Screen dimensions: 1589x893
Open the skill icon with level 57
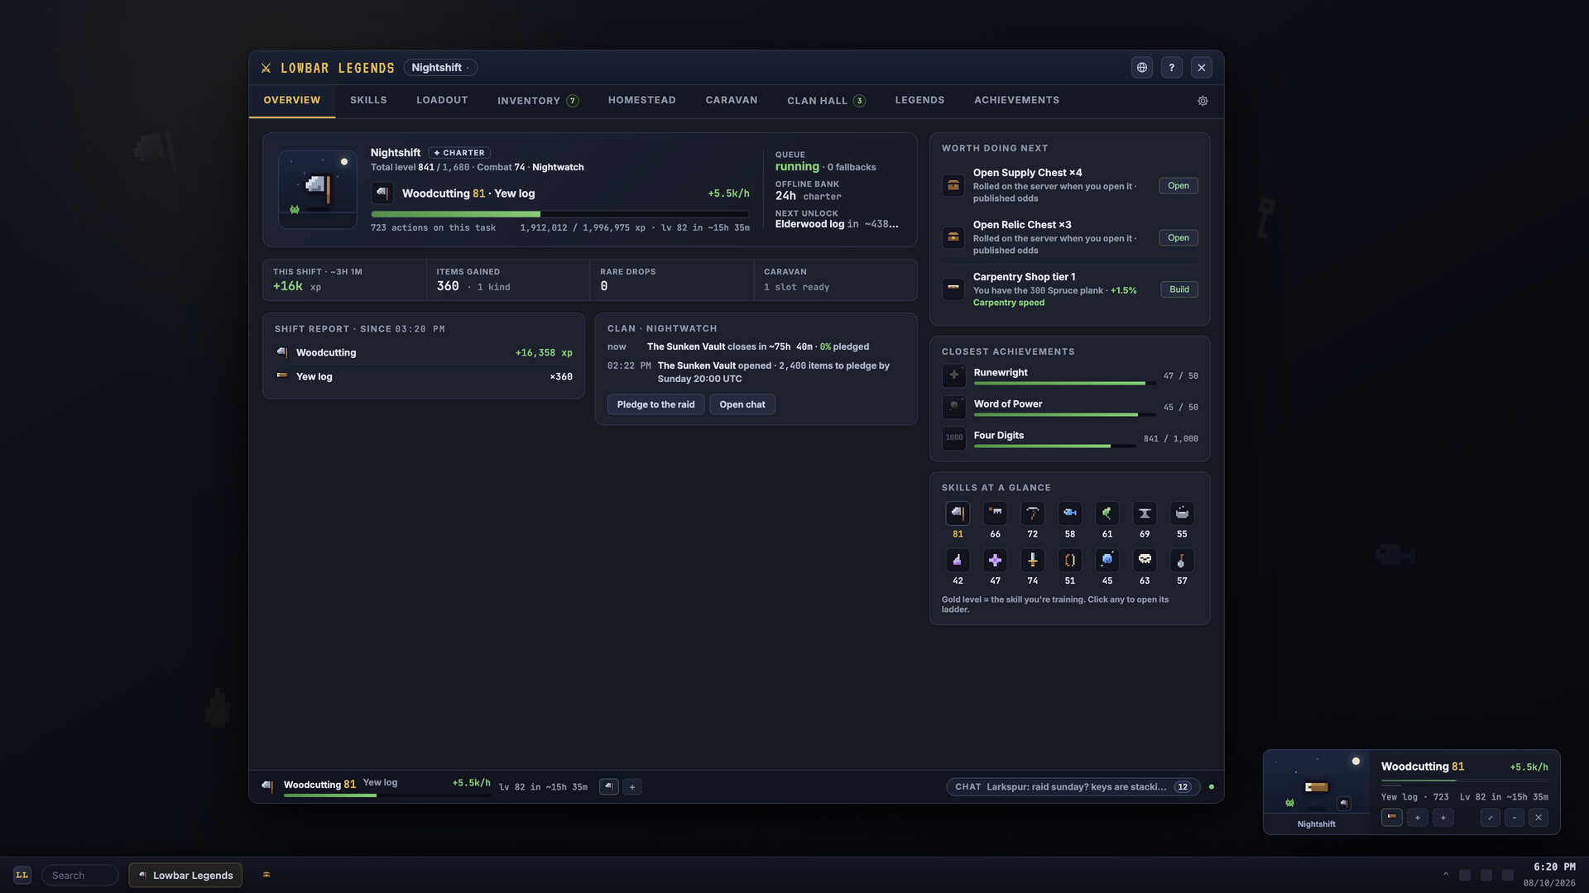1182,561
